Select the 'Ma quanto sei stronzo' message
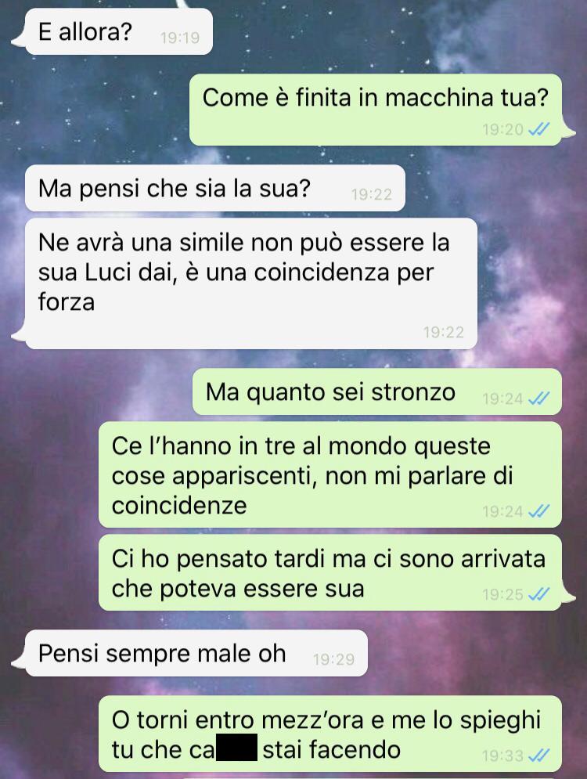587x779 pixels. 377,391
